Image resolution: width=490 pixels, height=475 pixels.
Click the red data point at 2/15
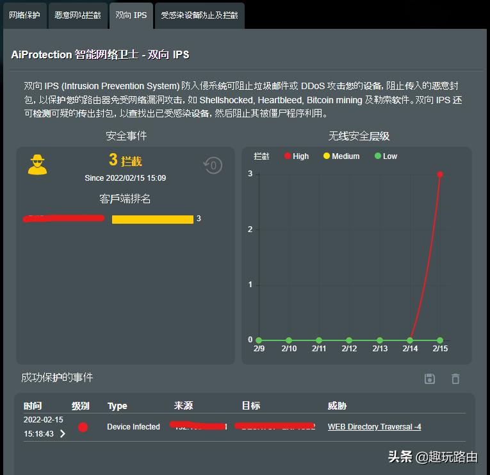(440, 174)
